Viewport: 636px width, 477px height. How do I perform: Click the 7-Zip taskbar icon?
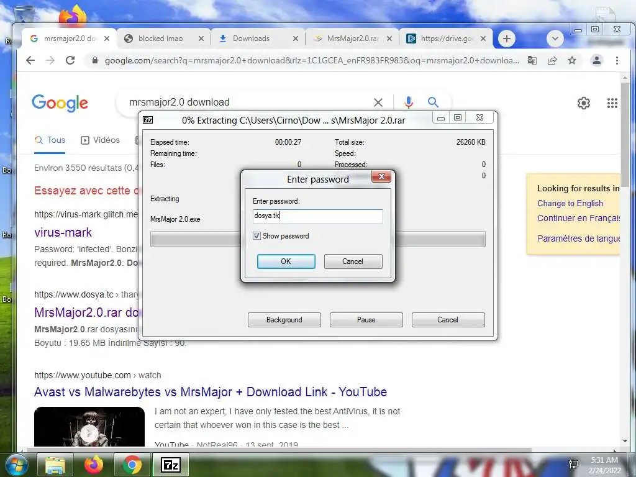(x=171, y=465)
